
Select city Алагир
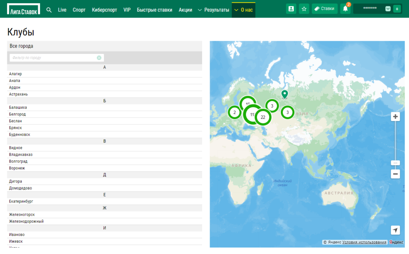105,74
